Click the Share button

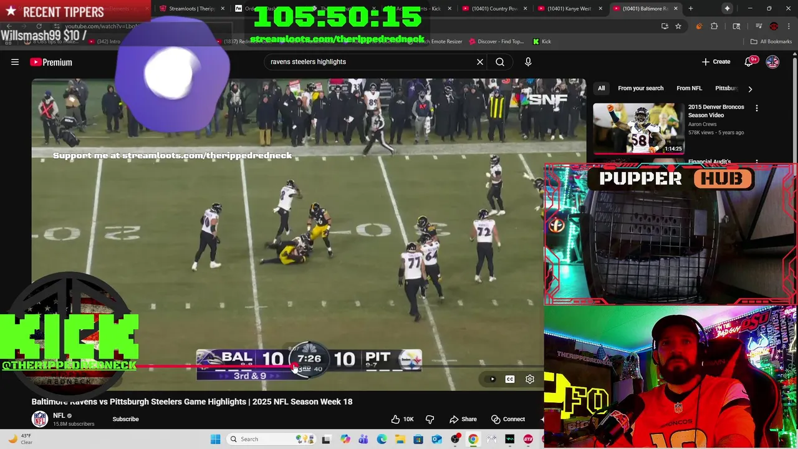(x=463, y=419)
